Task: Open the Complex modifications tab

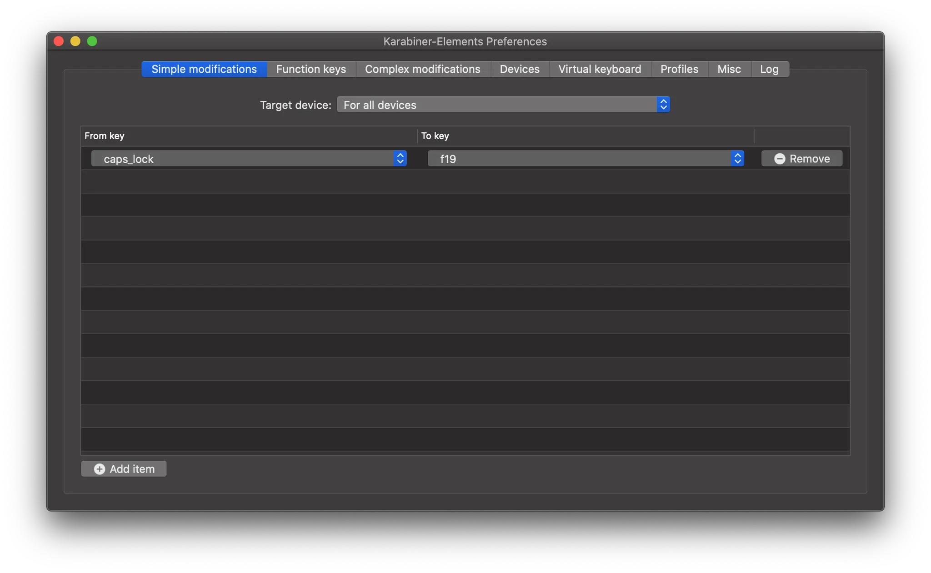Action: (422, 69)
